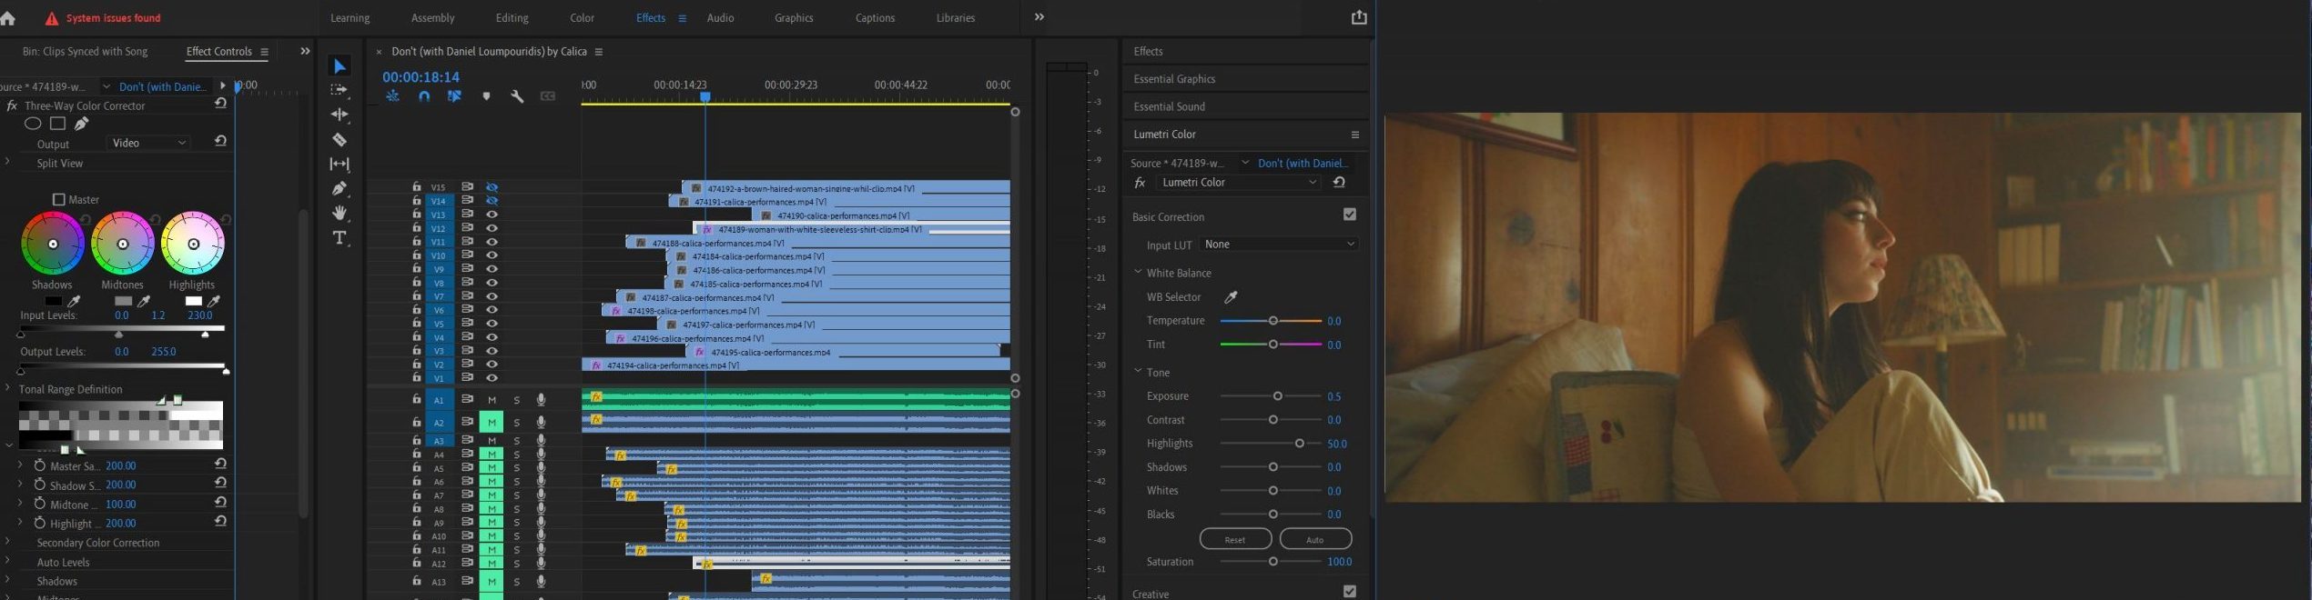Screen dimensions: 2312x600
Task: Open the Home screen icon
Action: [x=8, y=18]
